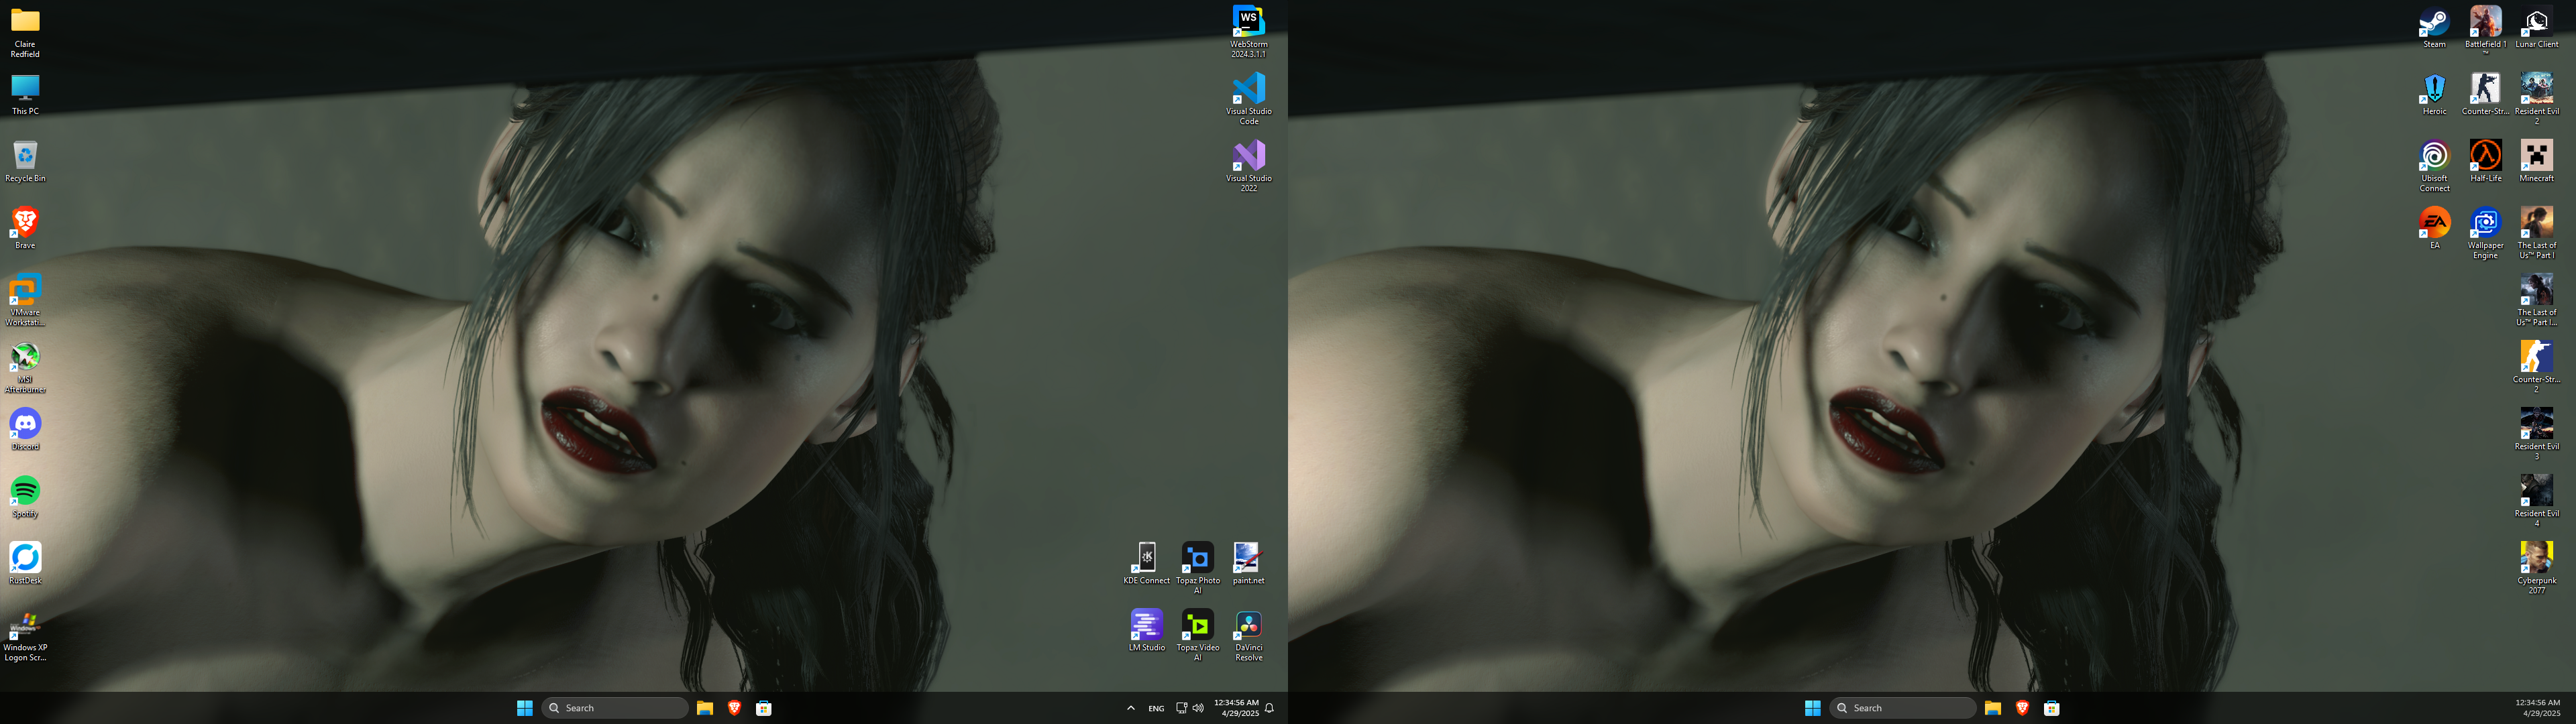Screen dimensions: 2576x724
Task: Open Start menu on the right monitor taskbar
Action: pyautogui.click(x=1812, y=708)
